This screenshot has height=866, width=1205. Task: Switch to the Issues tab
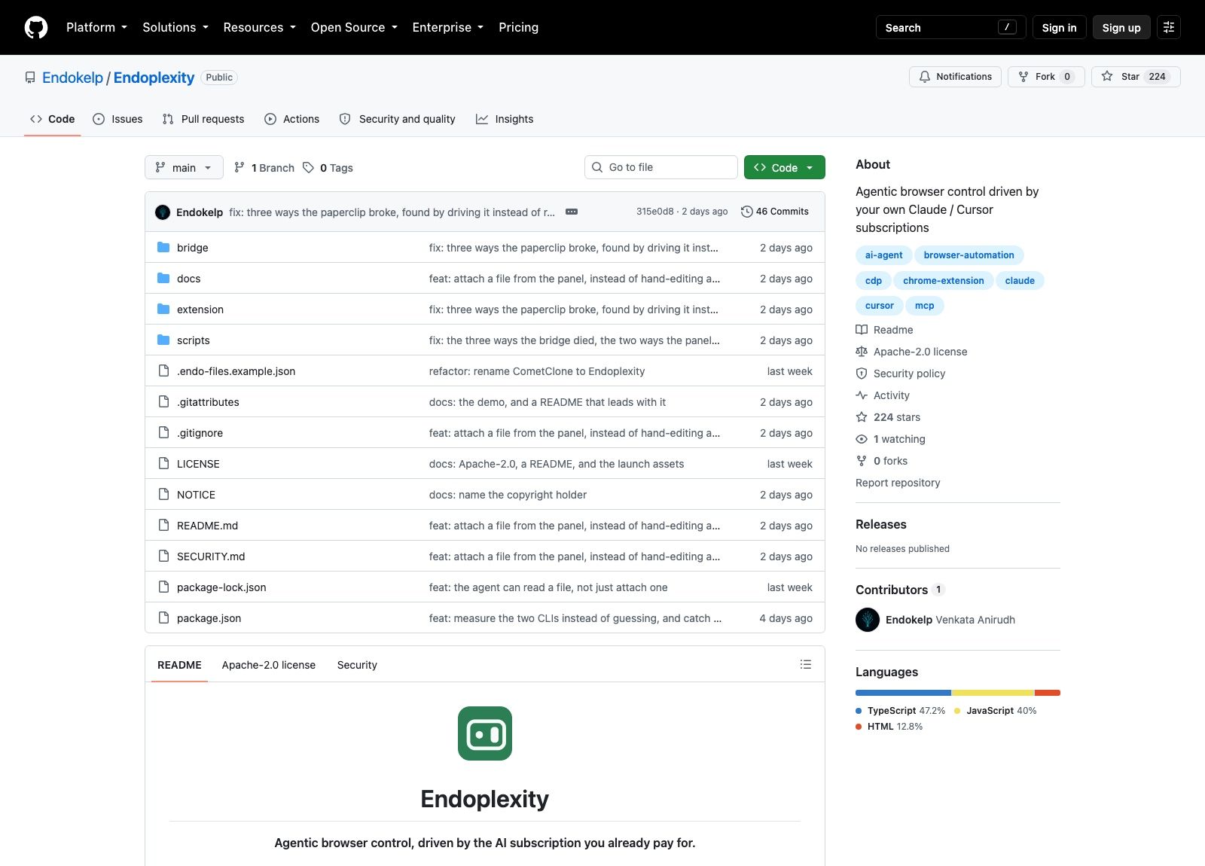pyautogui.click(x=117, y=119)
